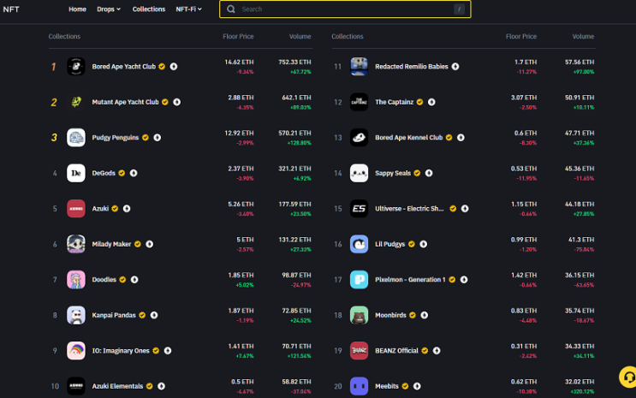Screen dimensions: 636x398
Task: Open the Doodles collection avatar
Action: click(x=76, y=280)
